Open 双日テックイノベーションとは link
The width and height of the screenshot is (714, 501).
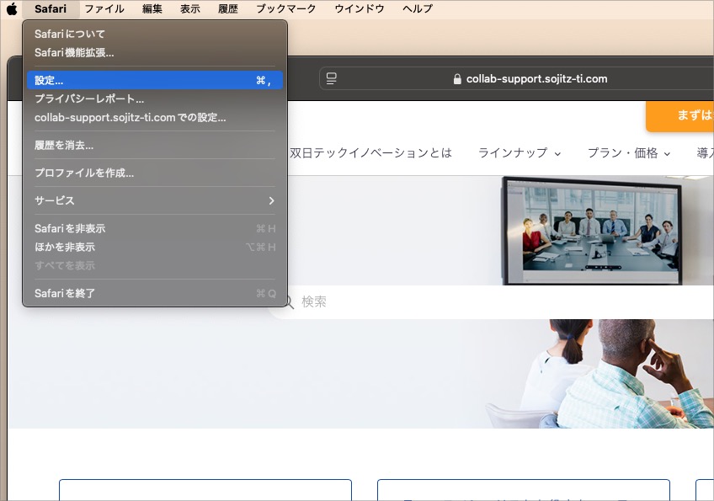pyautogui.click(x=370, y=153)
